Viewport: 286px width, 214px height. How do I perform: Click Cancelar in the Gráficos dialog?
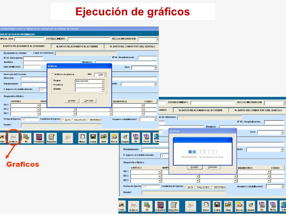[89, 101]
